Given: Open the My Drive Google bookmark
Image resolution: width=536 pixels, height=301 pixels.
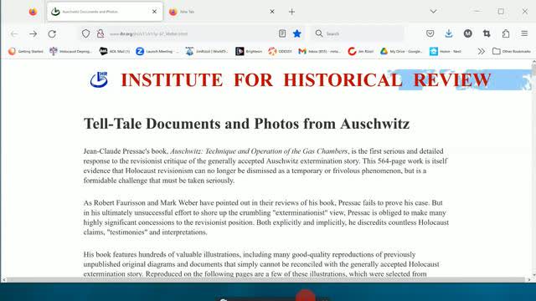Looking at the screenshot, I should click(x=402, y=51).
